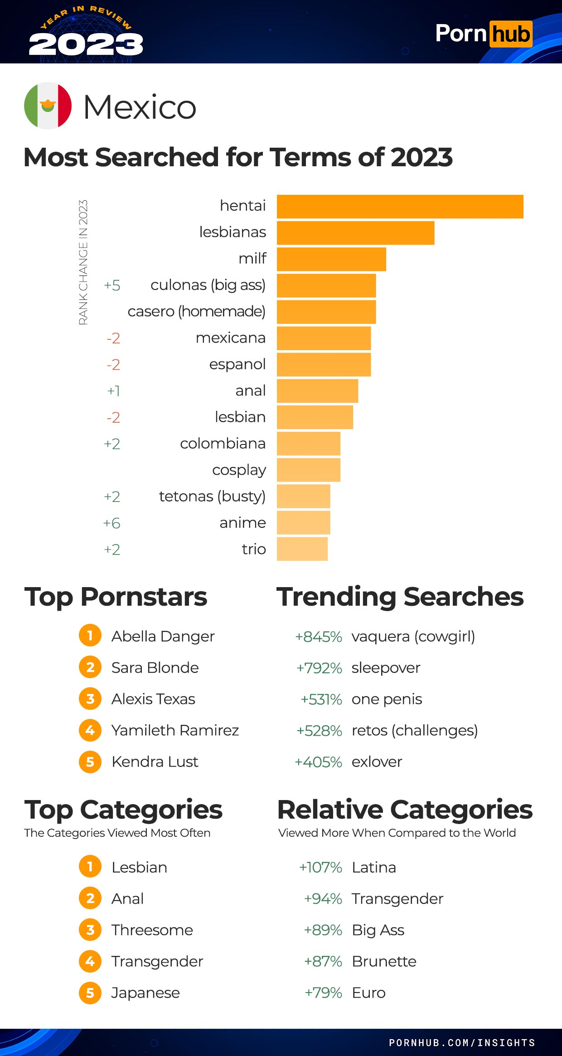562x1056 pixels.
Task: Click the number 1 badge beside Lesbian category
Action: coord(90,867)
